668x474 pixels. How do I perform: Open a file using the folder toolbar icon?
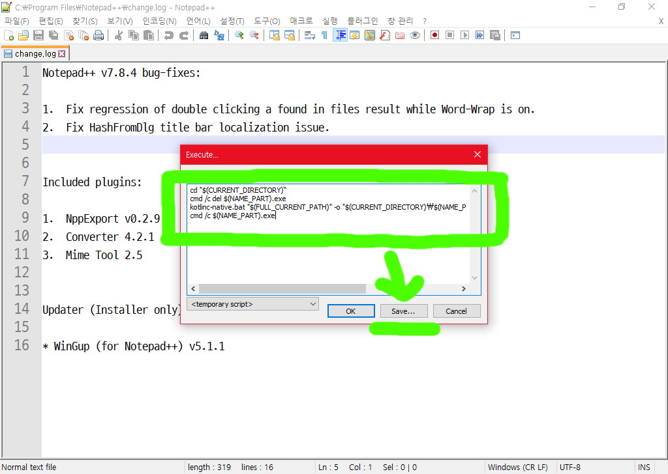click(23, 35)
